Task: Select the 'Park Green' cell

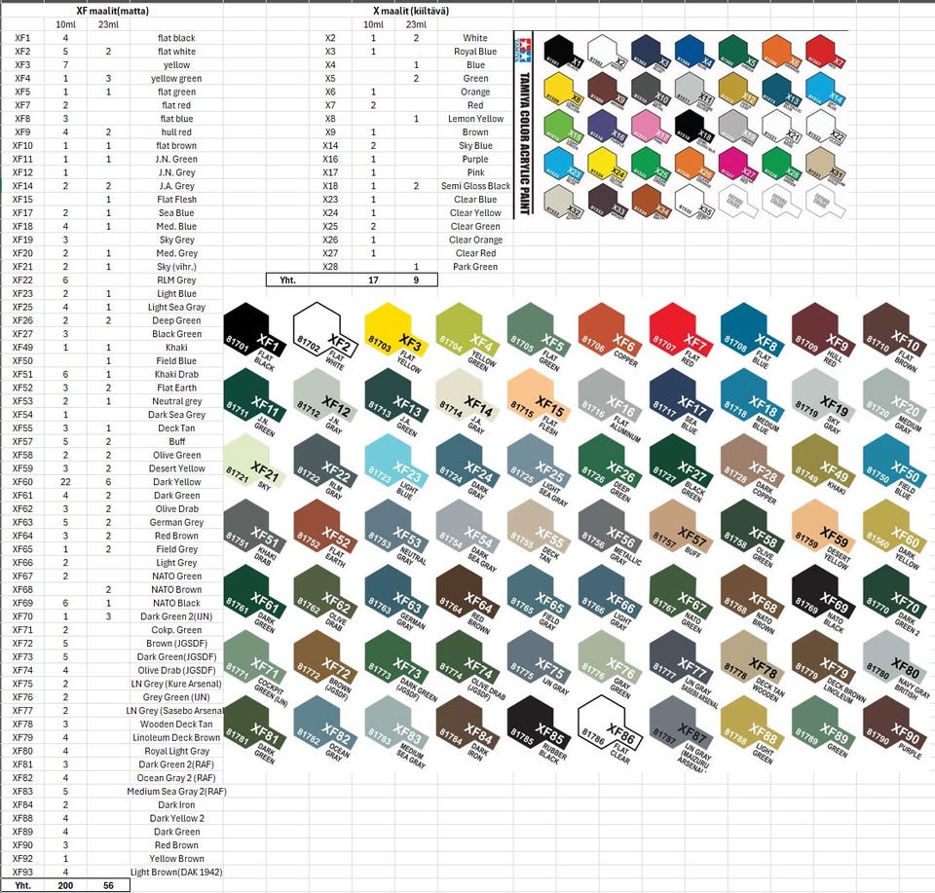Action: click(475, 267)
